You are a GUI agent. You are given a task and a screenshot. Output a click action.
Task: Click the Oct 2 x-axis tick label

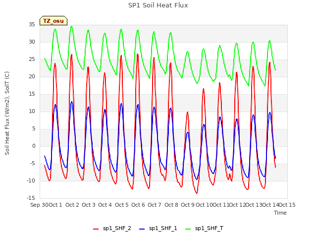[x=72, y=205]
